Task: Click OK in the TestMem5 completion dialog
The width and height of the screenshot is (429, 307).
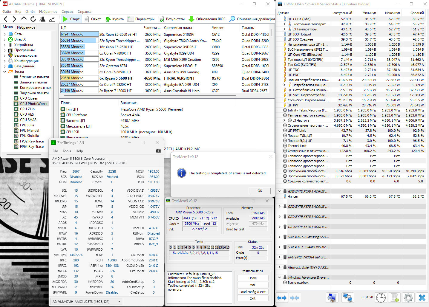Action: (x=260, y=191)
